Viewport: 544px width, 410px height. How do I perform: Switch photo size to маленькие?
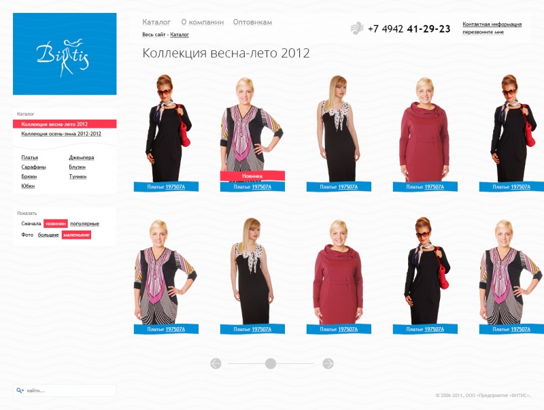coord(76,235)
